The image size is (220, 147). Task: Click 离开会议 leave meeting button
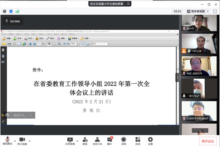[208, 141]
